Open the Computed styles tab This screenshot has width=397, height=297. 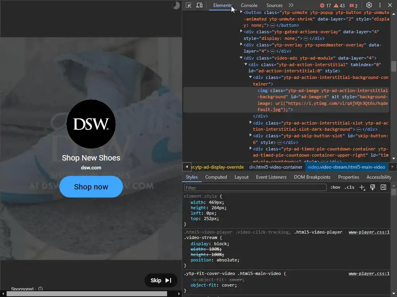click(216, 177)
